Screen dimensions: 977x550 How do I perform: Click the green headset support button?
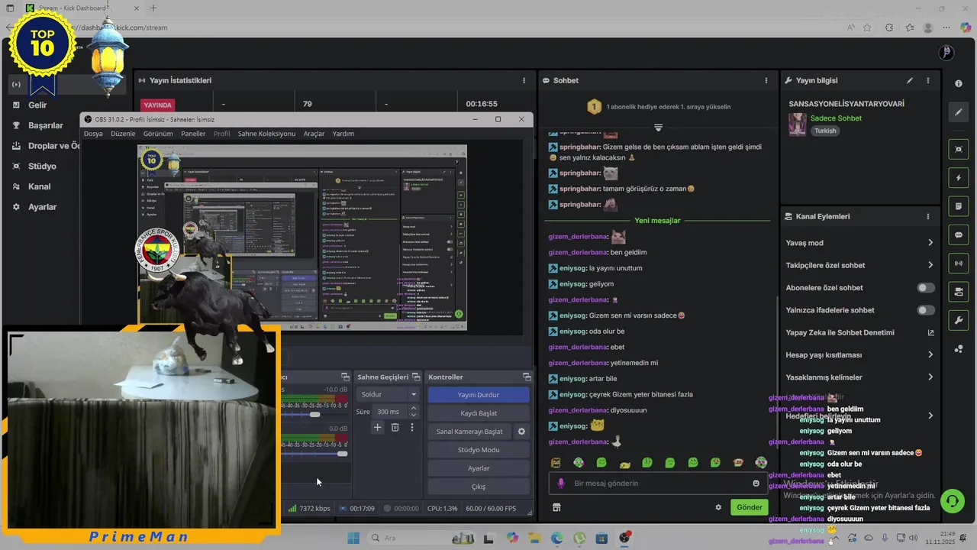coord(952,500)
